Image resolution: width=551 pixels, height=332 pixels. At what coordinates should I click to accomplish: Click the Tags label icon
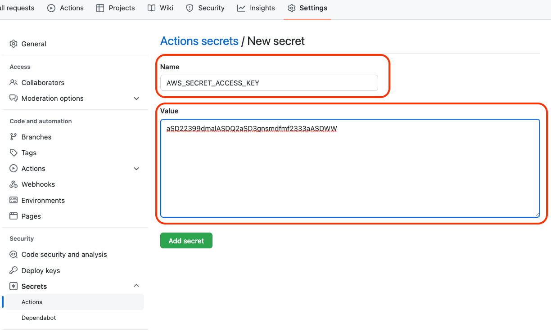(14, 153)
